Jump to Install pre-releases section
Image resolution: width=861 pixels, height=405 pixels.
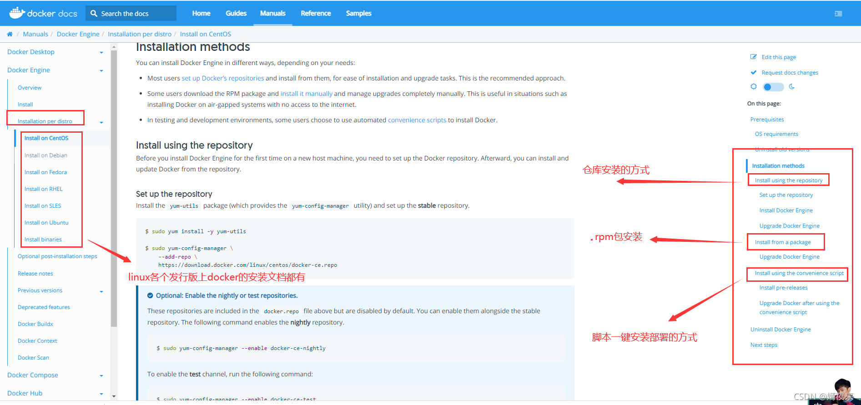[784, 288]
